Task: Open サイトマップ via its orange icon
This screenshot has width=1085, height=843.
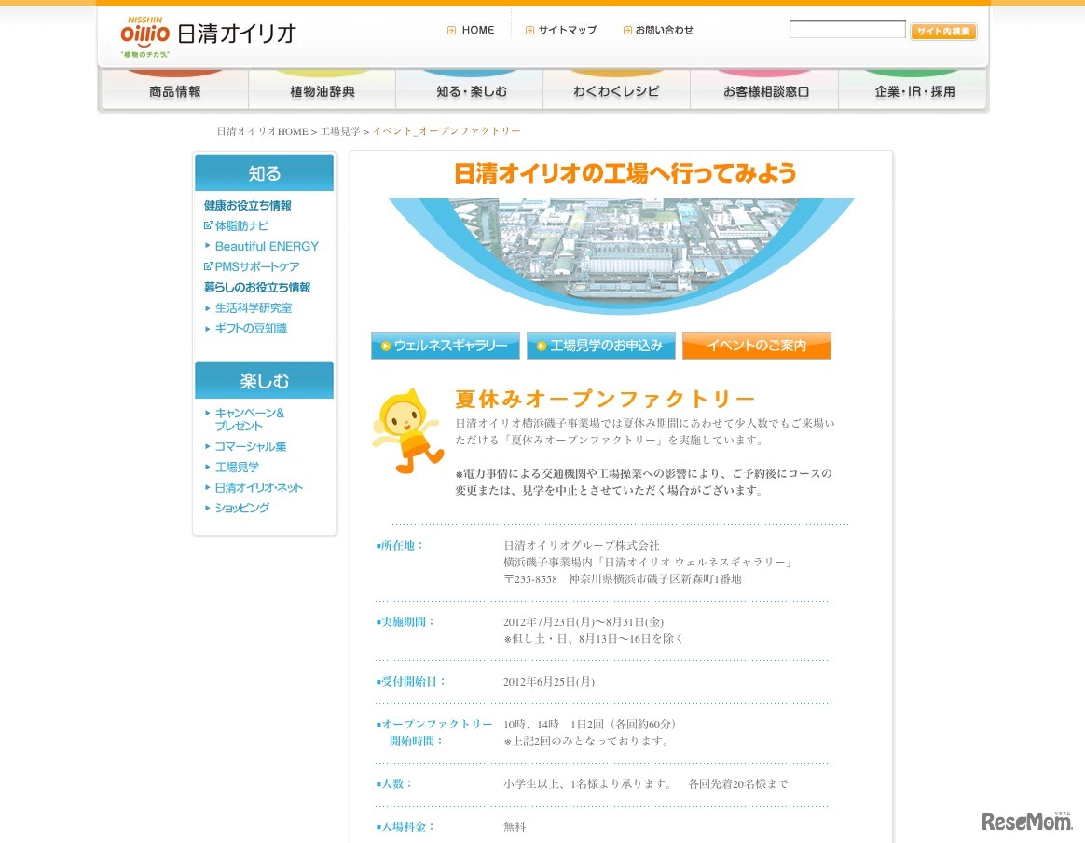Action: [529, 29]
